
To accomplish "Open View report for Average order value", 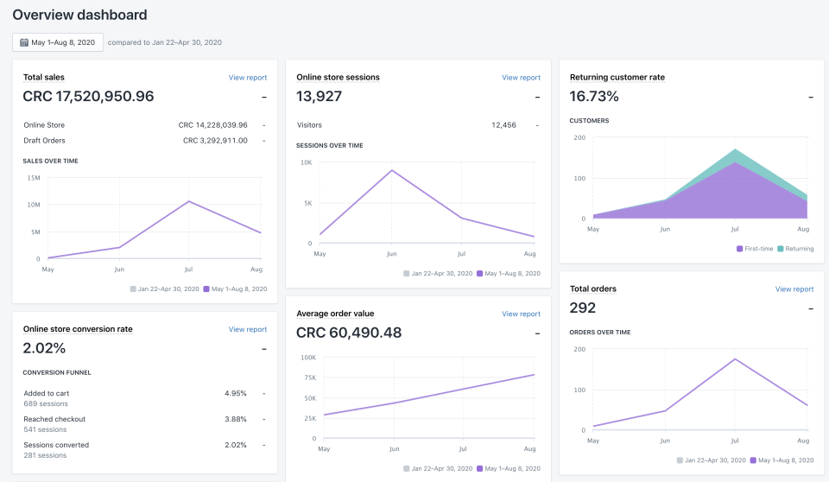I will pos(521,314).
